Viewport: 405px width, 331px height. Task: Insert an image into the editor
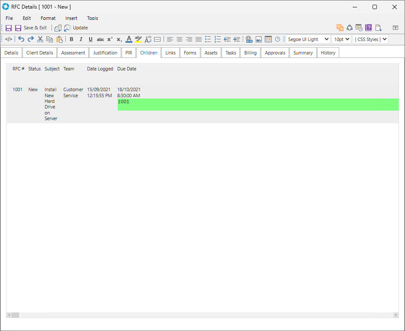click(259, 39)
